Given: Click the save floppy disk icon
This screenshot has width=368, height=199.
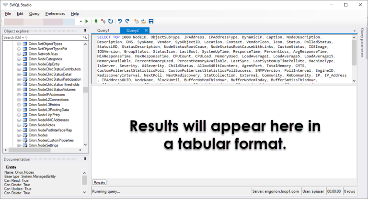Looking at the screenshot, I should tap(151, 22).
